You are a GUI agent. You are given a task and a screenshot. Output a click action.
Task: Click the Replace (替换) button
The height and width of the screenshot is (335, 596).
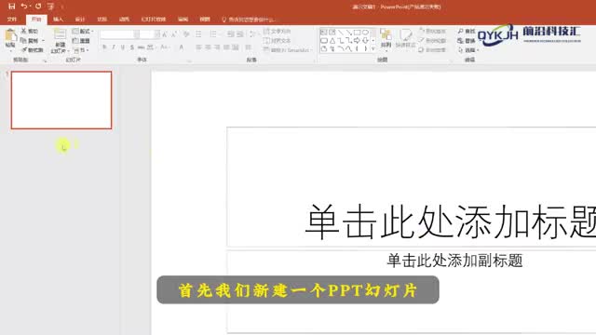click(467, 41)
